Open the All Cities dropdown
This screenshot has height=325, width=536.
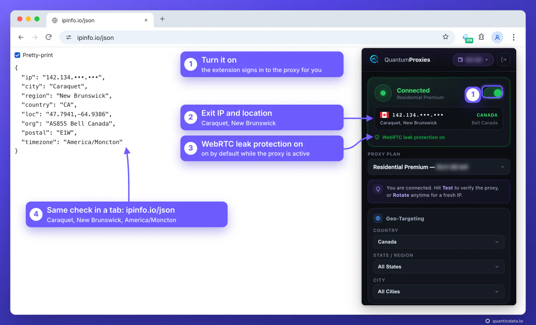[439, 292]
